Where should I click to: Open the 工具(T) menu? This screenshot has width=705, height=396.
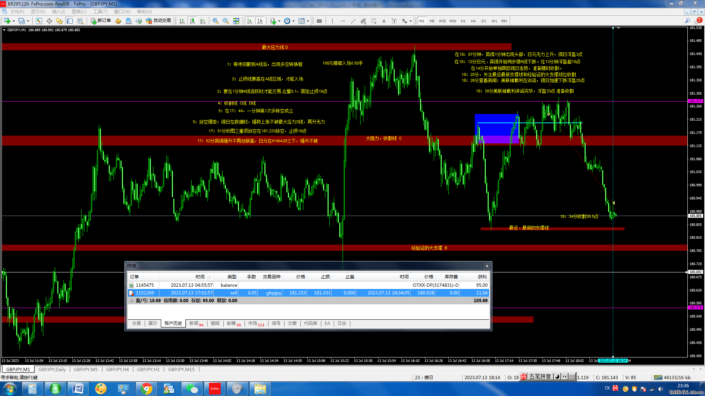(100, 12)
